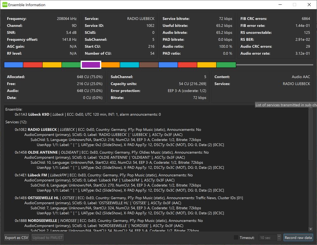Select the rightmost green subchannel segment
This screenshot has width=317, height=245.
click(226, 65)
